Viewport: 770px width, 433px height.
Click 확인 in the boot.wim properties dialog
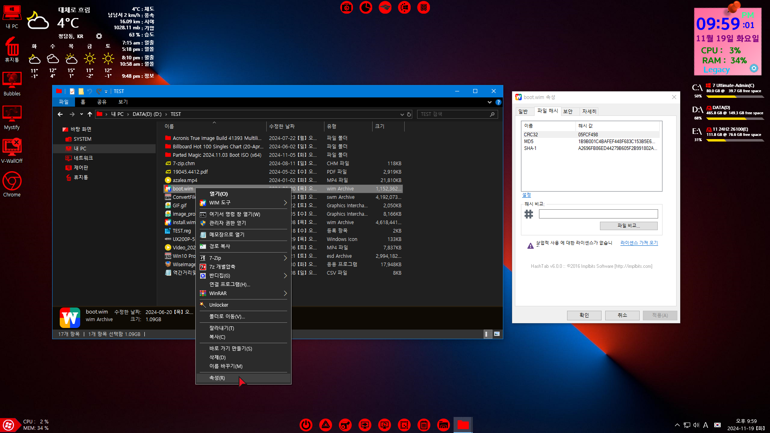point(584,316)
